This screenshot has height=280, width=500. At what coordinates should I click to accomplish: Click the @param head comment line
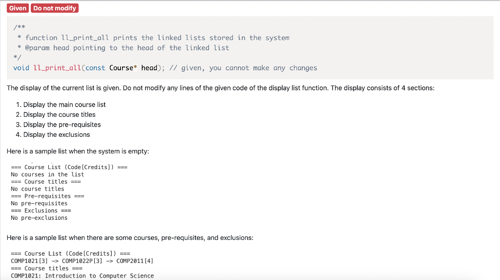click(123, 48)
